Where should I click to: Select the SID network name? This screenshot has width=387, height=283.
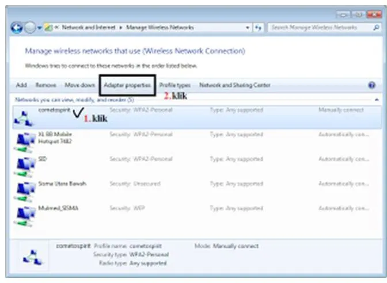click(43, 159)
